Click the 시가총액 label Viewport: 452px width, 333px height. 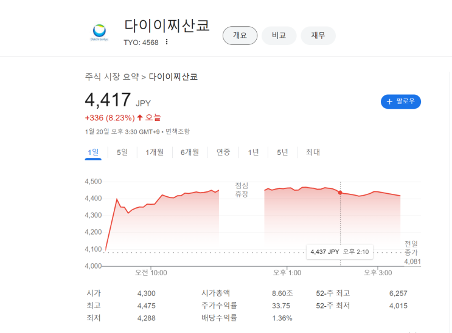tap(215, 293)
